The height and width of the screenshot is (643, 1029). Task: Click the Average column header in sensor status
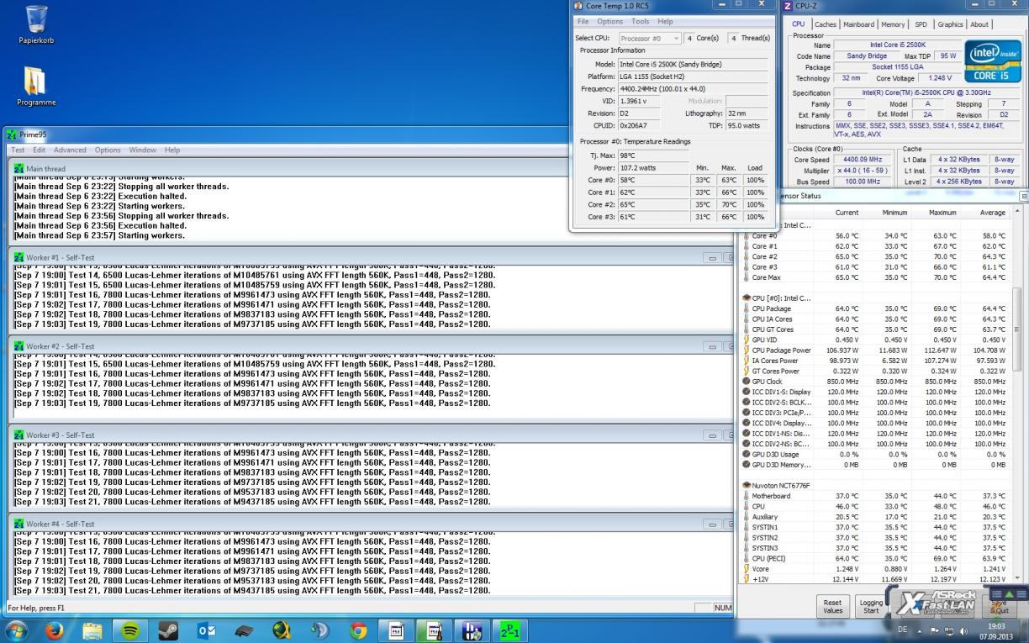(992, 213)
